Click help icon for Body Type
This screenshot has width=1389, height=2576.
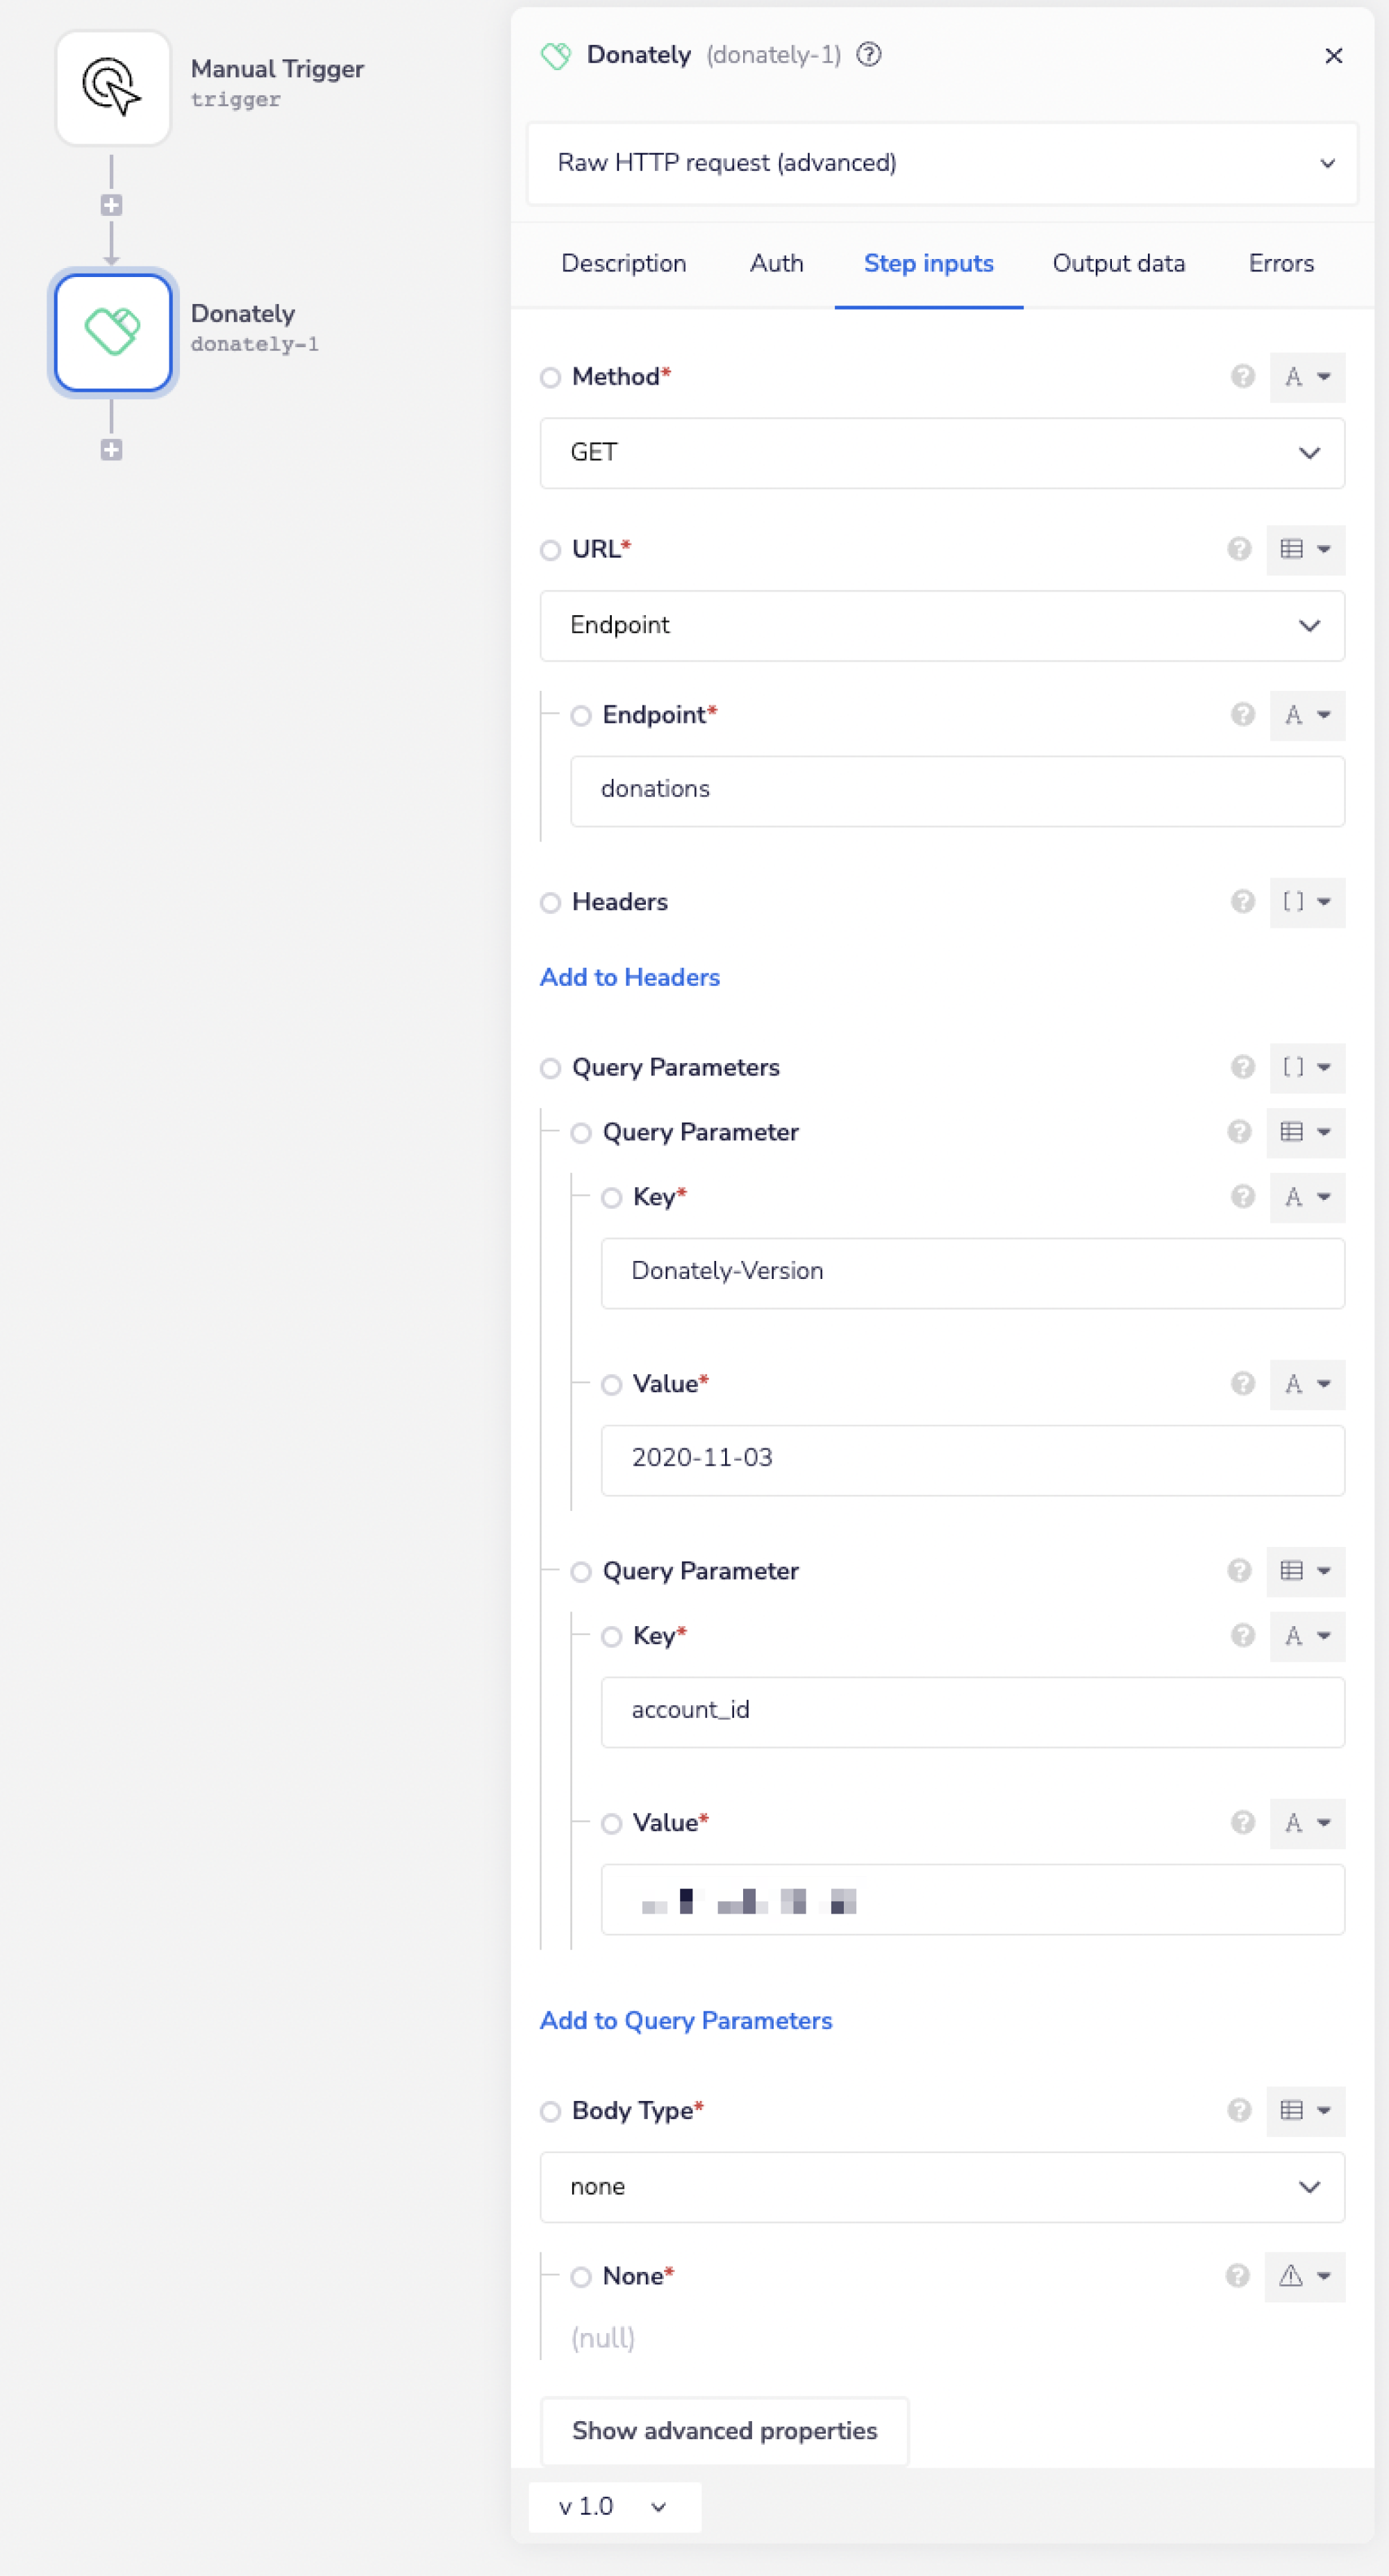pyautogui.click(x=1239, y=2110)
